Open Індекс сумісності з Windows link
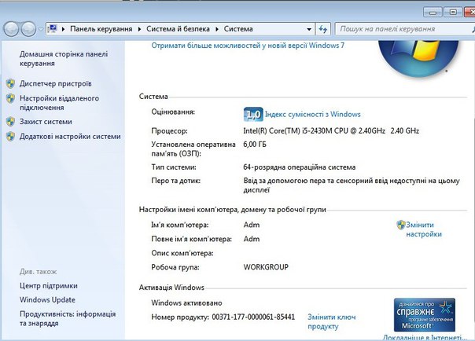 click(x=313, y=115)
